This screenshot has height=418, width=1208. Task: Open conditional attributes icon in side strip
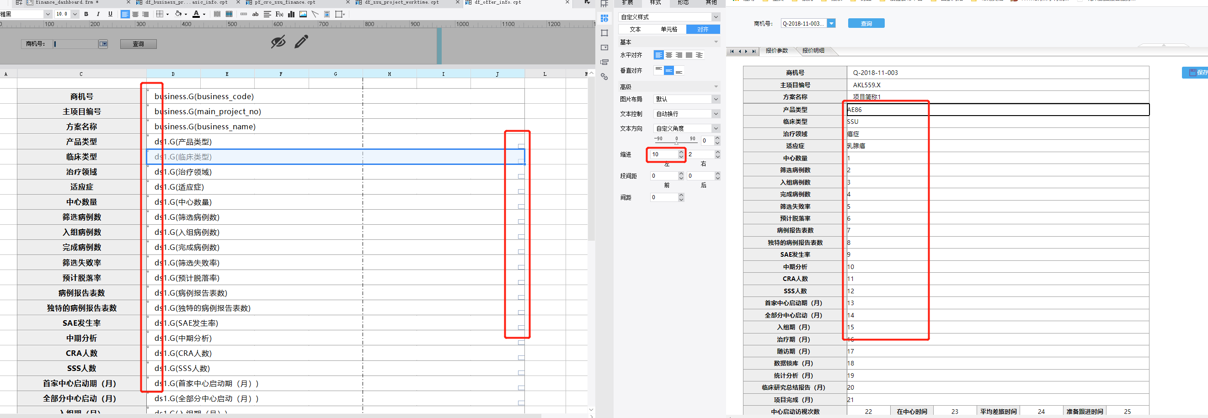tap(604, 62)
